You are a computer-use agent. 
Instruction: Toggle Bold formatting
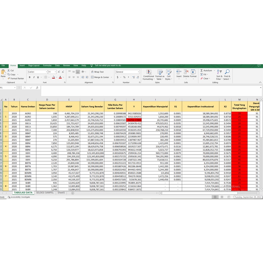(x=30, y=77)
